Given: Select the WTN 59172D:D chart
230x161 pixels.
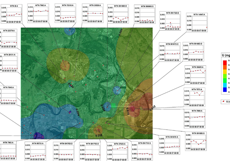Looking at the screenshot, I should (x=170, y=21).
